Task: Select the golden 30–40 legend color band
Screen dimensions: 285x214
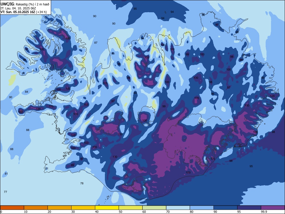Action: pyautogui.click(x=83, y=208)
